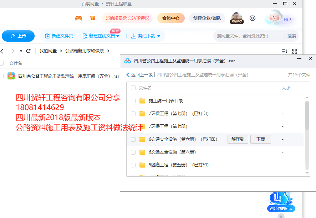Click folder icon of 7环保工程（第七册）（已打印）
Image resolution: width=316 pixels, height=218 pixels.
pos(142,114)
